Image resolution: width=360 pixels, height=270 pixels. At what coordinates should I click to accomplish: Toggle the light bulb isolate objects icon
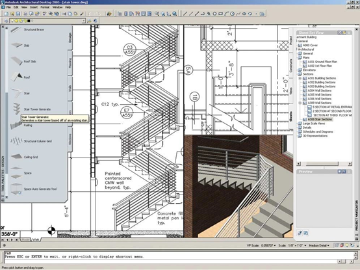[x=347, y=245]
